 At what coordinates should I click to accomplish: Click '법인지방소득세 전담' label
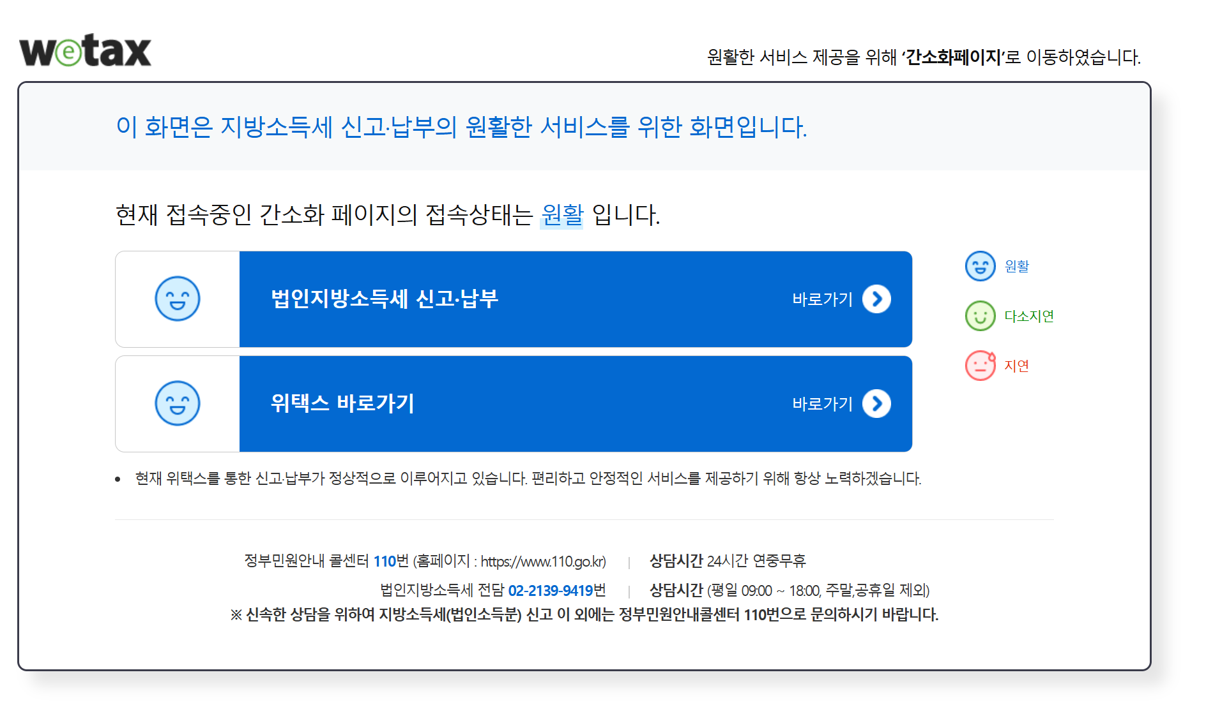point(442,590)
